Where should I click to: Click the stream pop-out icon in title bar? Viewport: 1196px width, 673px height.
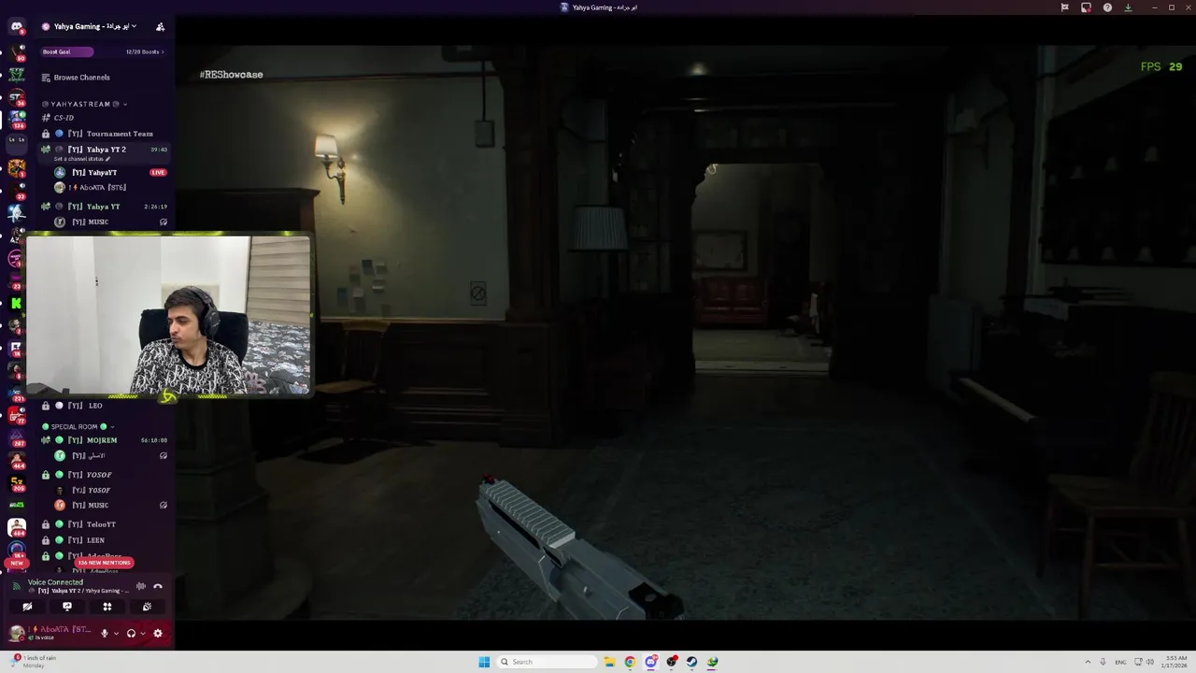pos(1086,7)
